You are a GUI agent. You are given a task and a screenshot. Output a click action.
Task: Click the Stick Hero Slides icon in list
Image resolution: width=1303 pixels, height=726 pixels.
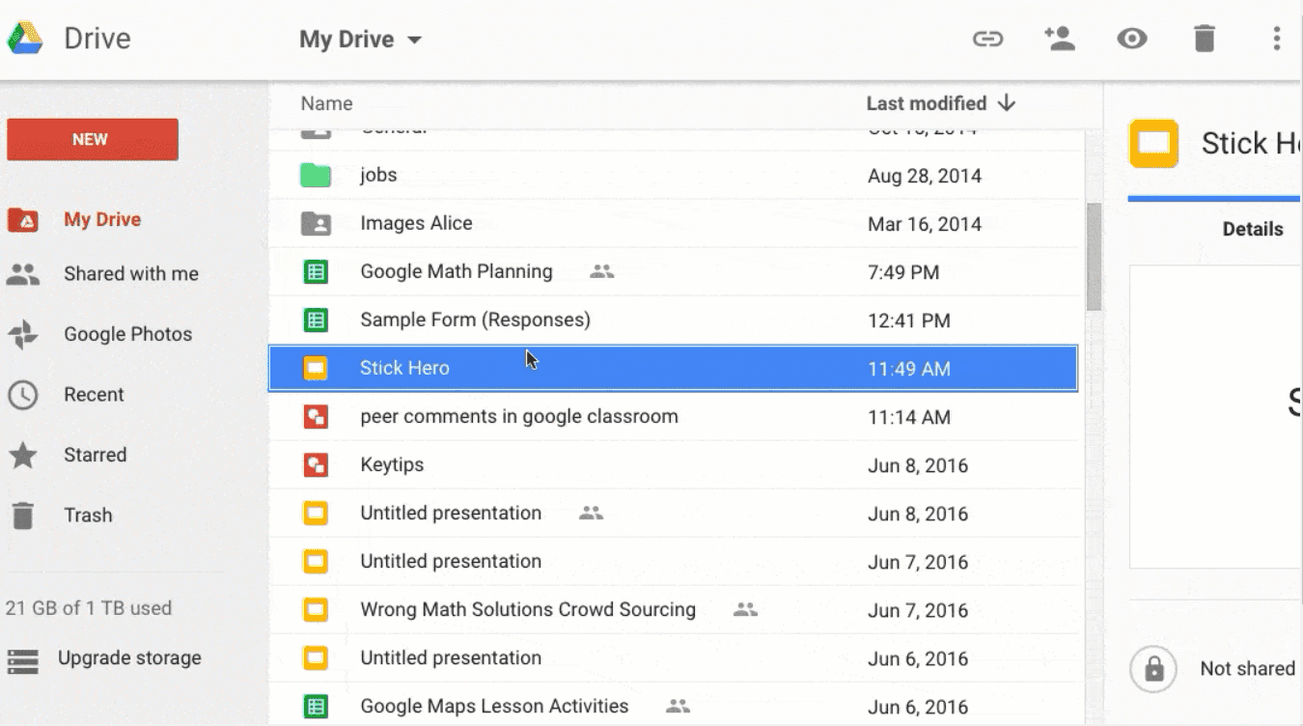click(316, 369)
